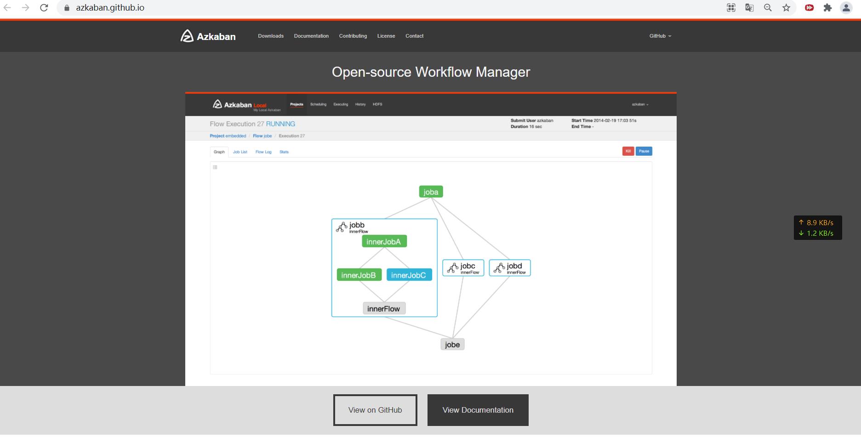Click the View on GitHub button
The width and height of the screenshot is (861, 437).
pos(375,410)
